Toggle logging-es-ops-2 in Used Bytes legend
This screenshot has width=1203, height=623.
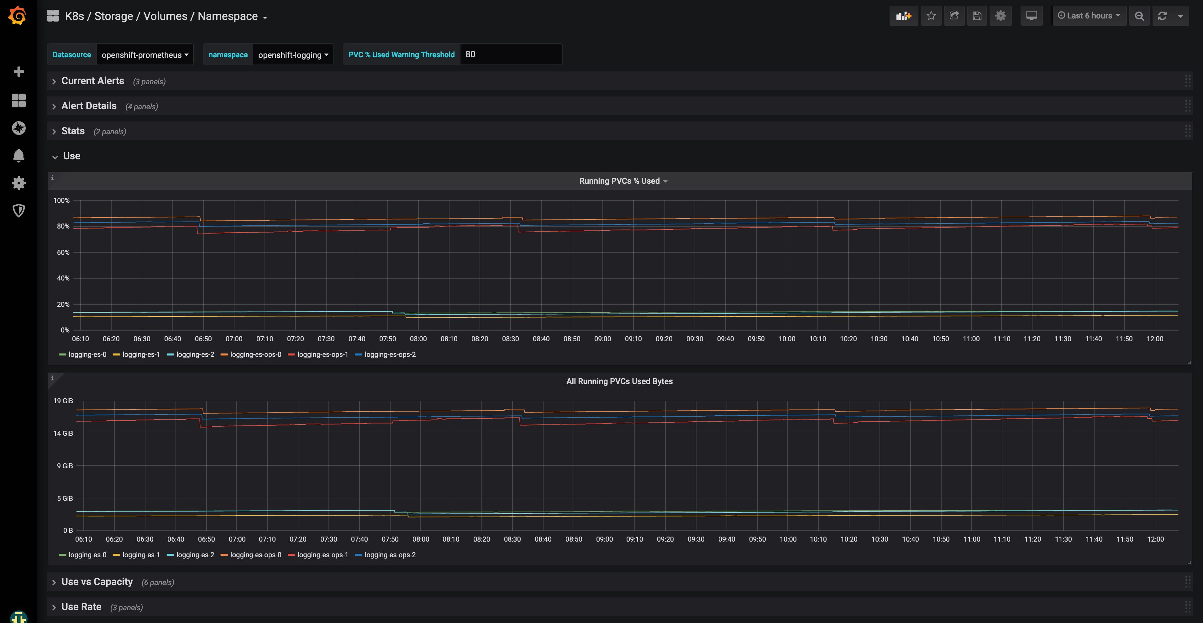[390, 555]
